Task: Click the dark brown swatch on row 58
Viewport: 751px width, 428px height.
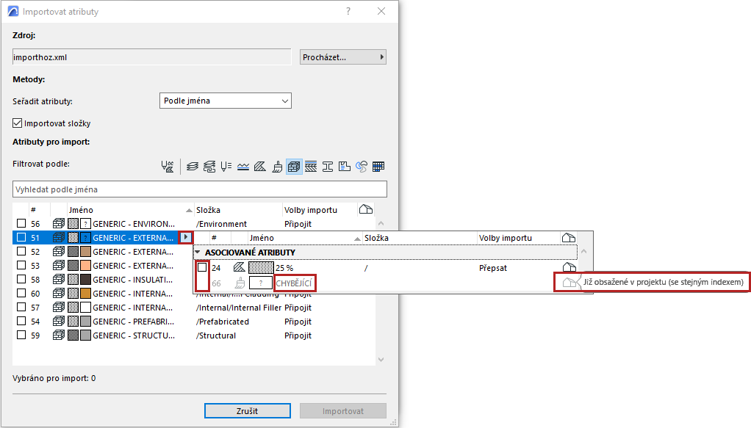Action: coord(85,279)
